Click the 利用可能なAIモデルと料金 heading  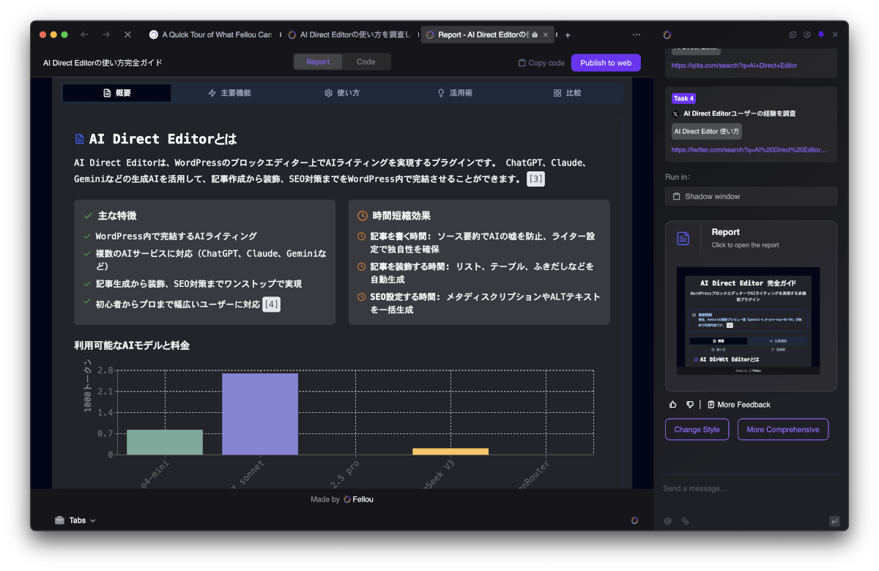[132, 345]
